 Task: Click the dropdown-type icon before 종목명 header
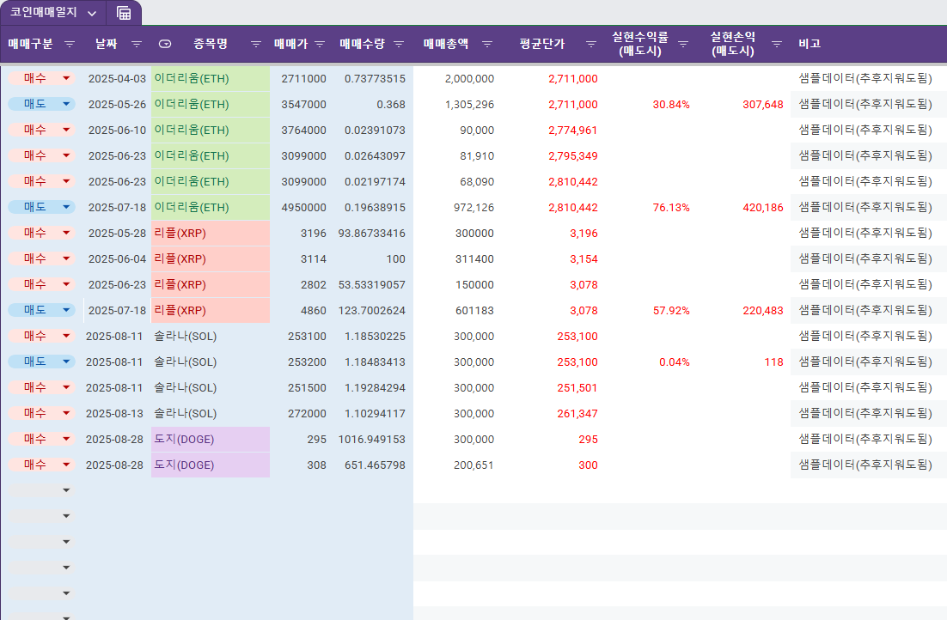pos(165,44)
